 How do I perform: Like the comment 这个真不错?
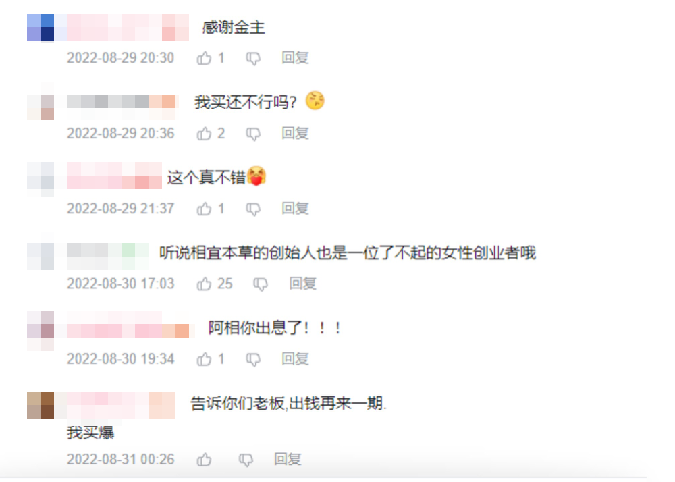pos(204,209)
